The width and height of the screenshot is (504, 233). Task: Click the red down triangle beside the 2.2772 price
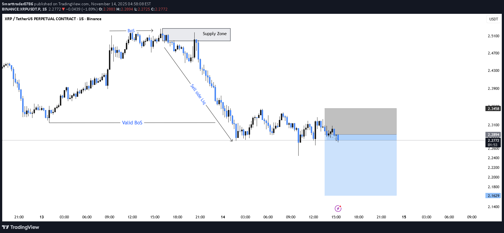63,9
